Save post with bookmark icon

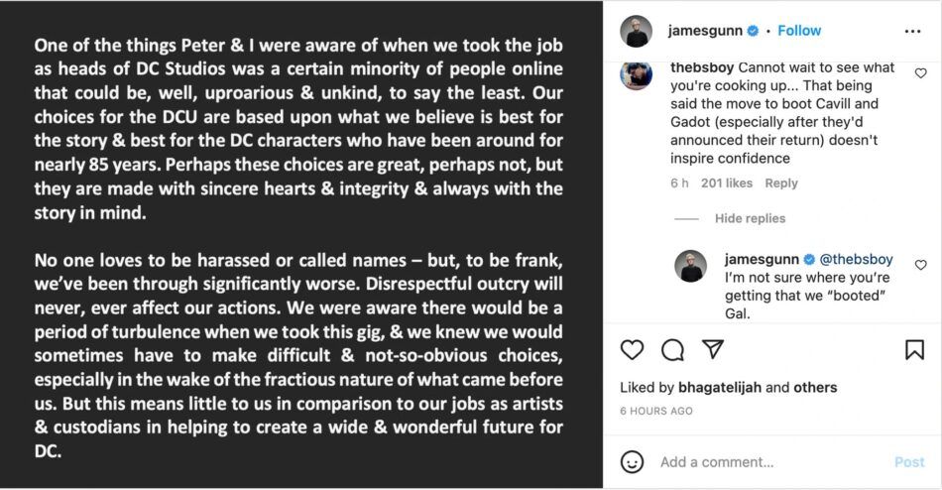(914, 349)
